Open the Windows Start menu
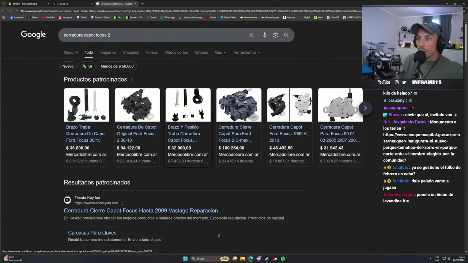This screenshot has width=468, height=263. [x=185, y=259]
